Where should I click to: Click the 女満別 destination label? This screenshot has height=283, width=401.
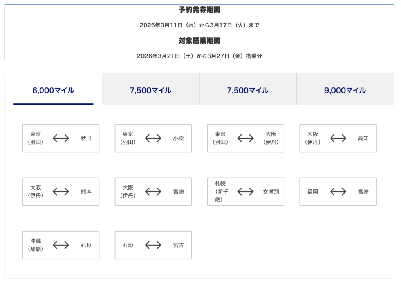tap(271, 192)
